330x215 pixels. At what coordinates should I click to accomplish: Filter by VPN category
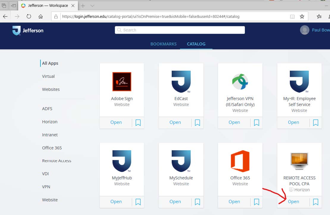click(46, 187)
